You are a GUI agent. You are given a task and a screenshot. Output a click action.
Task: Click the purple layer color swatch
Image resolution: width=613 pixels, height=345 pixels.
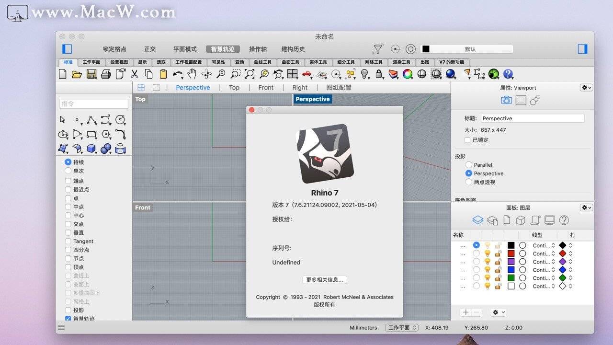tap(511, 262)
